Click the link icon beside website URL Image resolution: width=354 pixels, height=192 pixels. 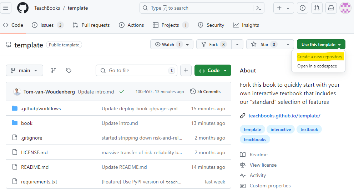pyautogui.click(x=243, y=116)
